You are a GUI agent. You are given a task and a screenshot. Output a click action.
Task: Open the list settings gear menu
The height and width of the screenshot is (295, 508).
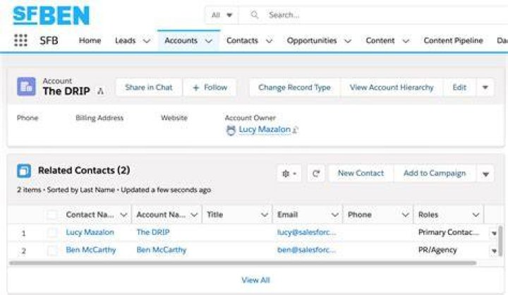(289, 174)
